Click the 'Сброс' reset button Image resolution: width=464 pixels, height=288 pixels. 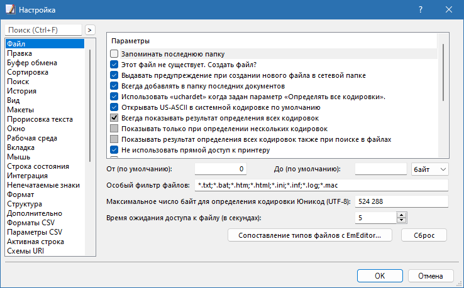click(424, 235)
